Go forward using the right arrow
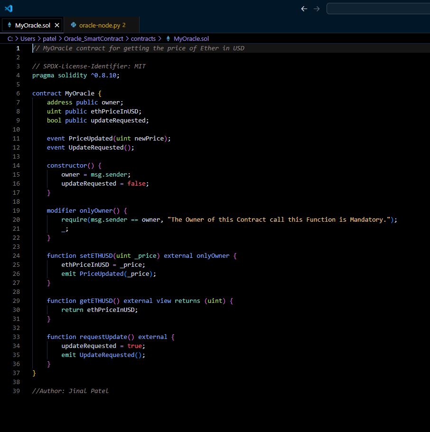Image resolution: width=430 pixels, height=432 pixels. pyautogui.click(x=317, y=9)
